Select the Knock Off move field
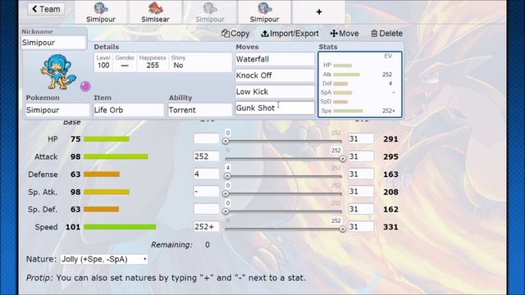Image resolution: width=525 pixels, height=295 pixels. coord(275,75)
